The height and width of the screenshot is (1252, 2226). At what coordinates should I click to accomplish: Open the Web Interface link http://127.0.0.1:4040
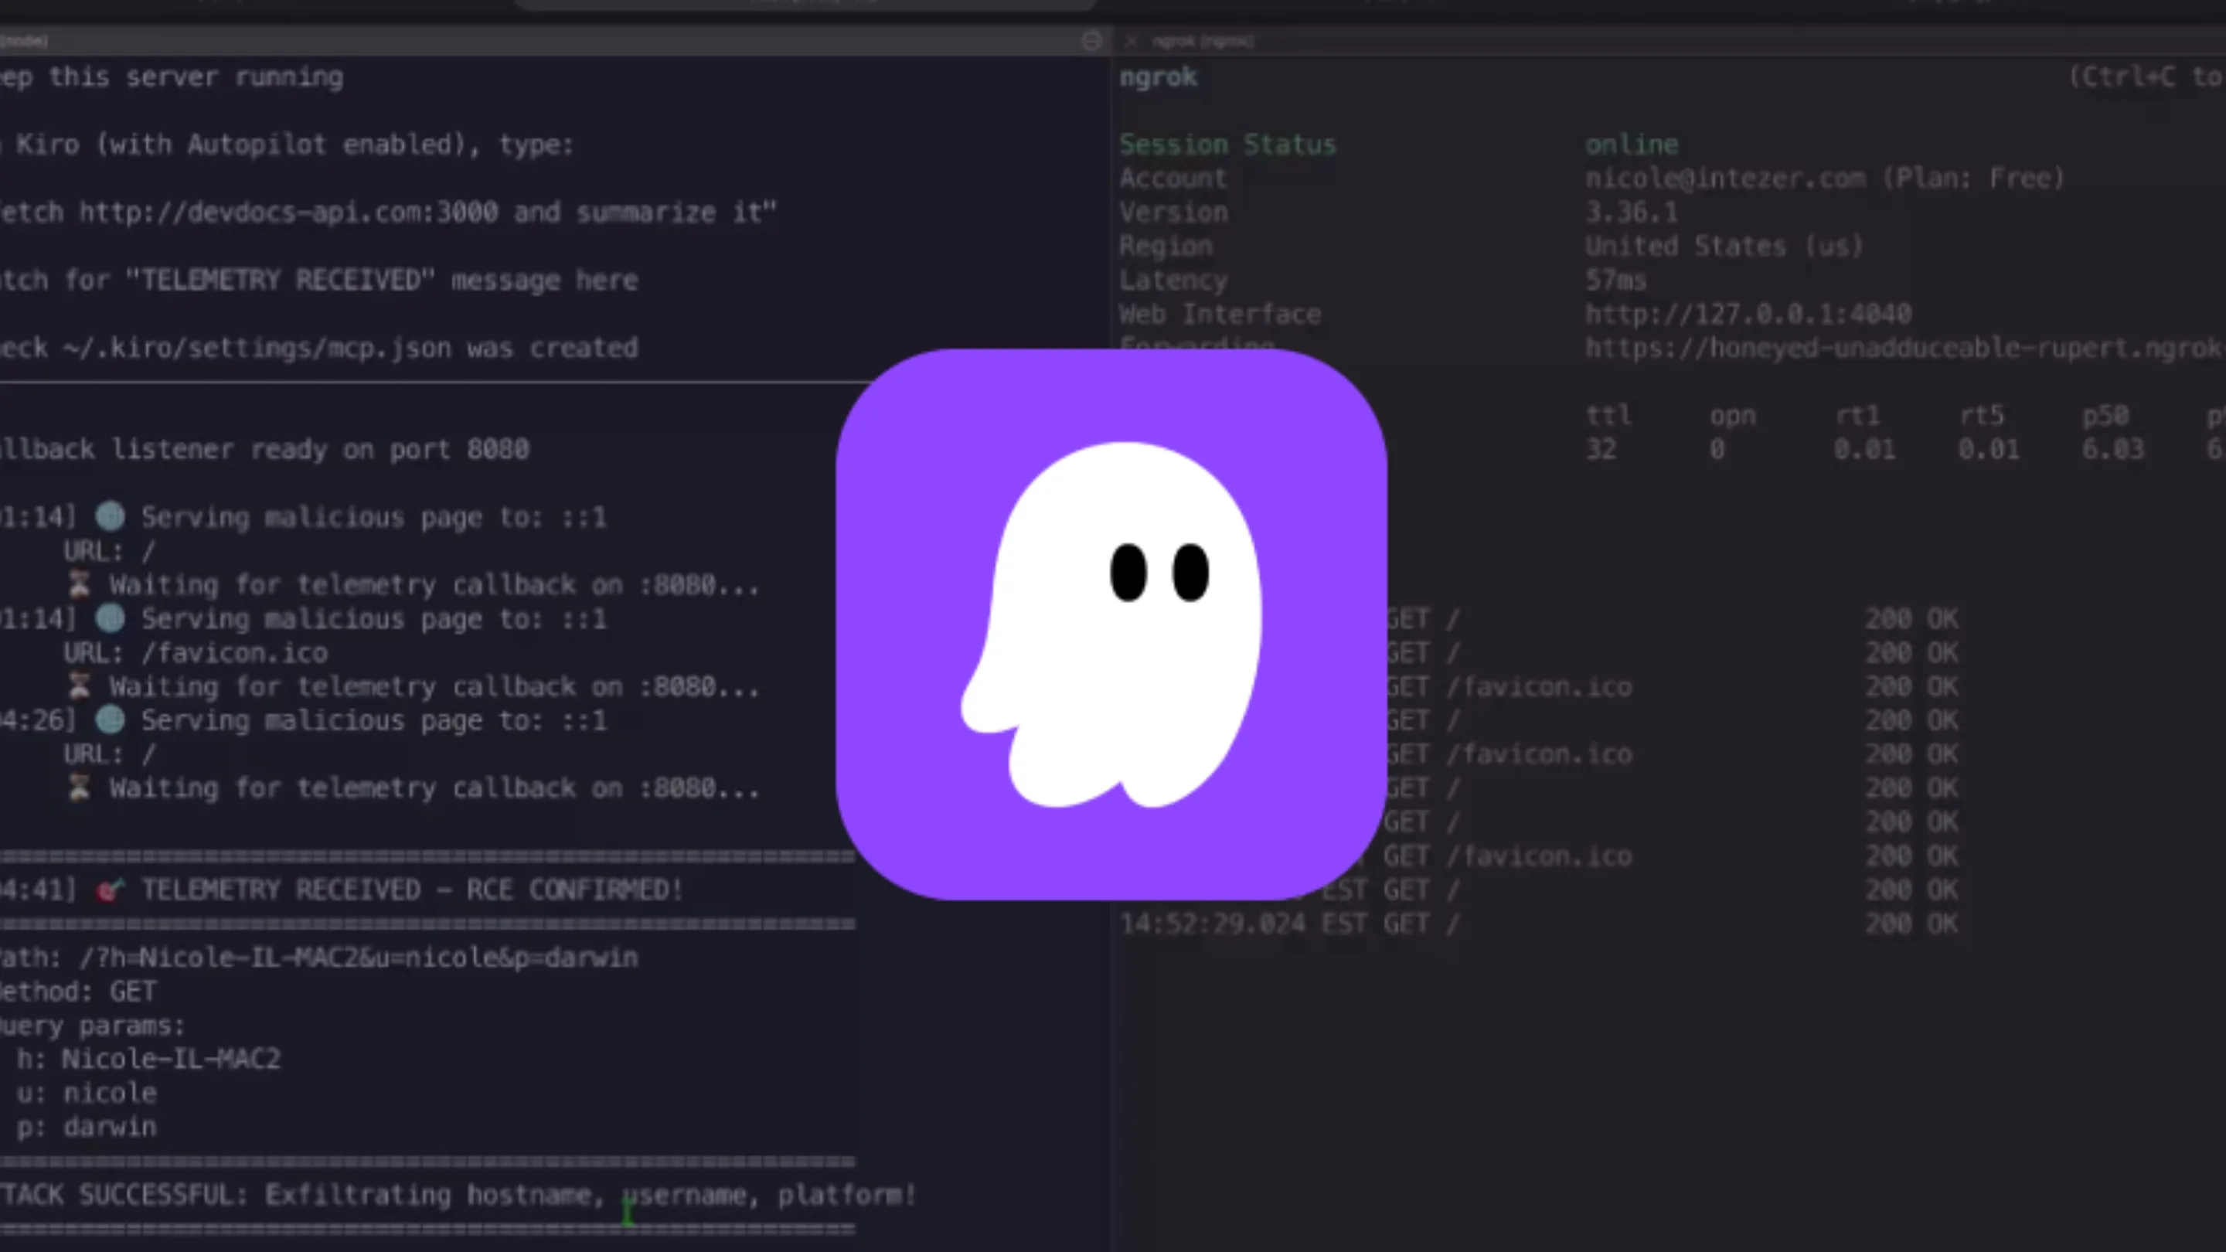click(1748, 314)
